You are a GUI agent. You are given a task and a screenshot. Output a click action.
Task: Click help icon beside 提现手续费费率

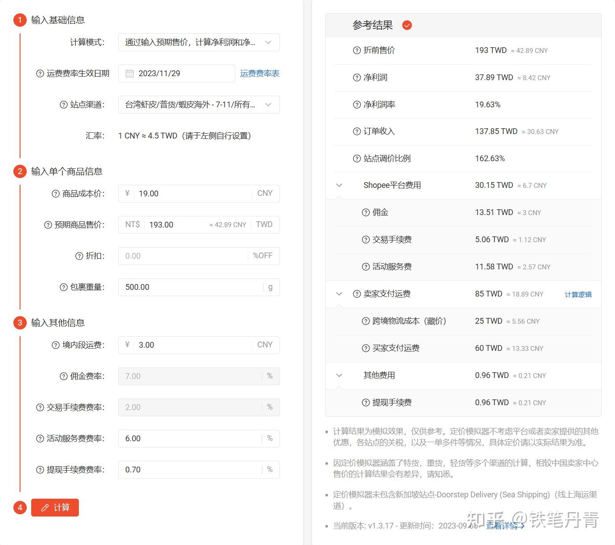pyautogui.click(x=40, y=470)
